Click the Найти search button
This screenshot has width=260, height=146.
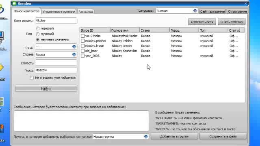(x=46, y=88)
